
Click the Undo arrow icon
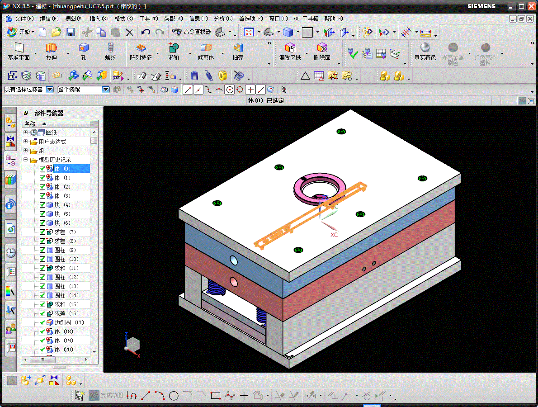[146, 32]
